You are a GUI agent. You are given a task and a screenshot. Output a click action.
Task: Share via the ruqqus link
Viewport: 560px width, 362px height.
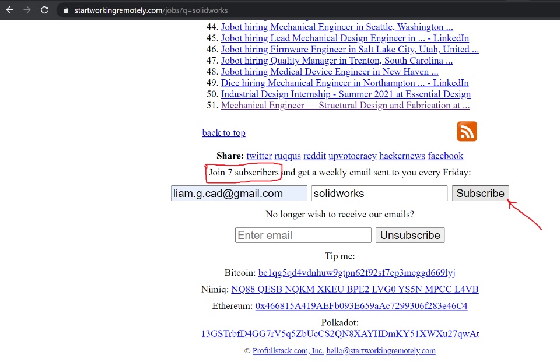coord(288,156)
